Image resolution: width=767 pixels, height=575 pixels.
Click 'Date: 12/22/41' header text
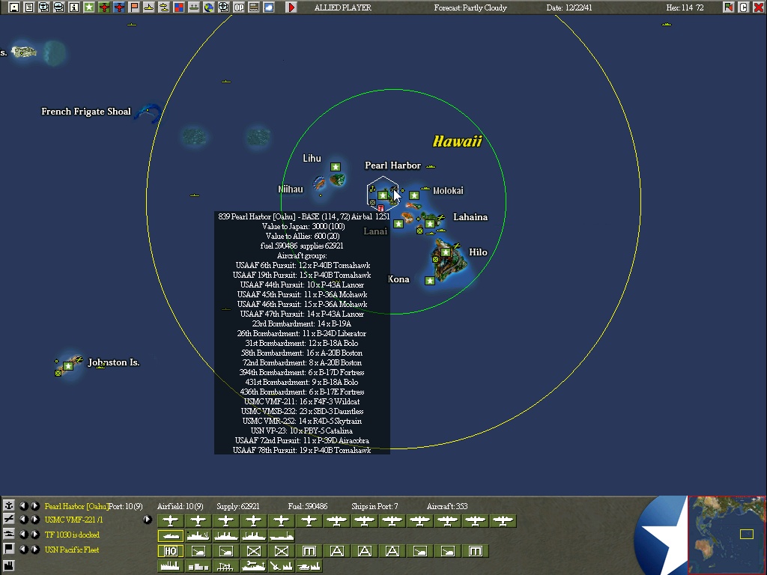pos(569,7)
